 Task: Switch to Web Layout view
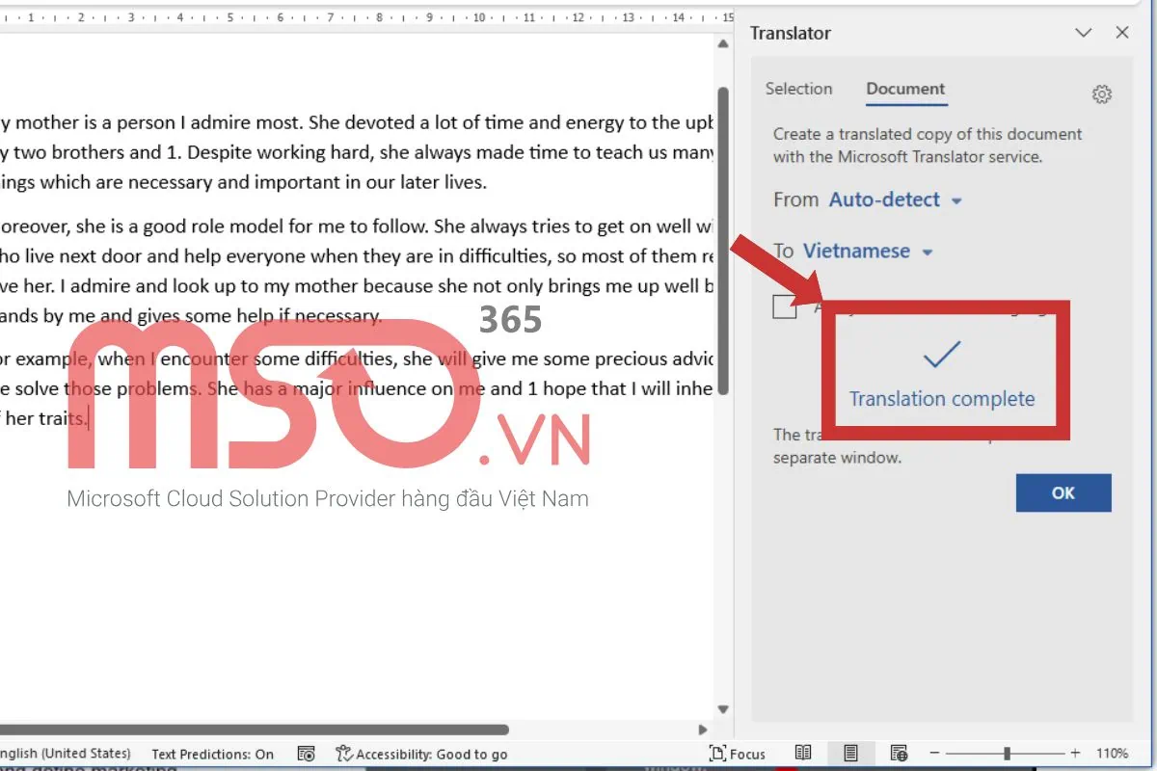coord(899,754)
